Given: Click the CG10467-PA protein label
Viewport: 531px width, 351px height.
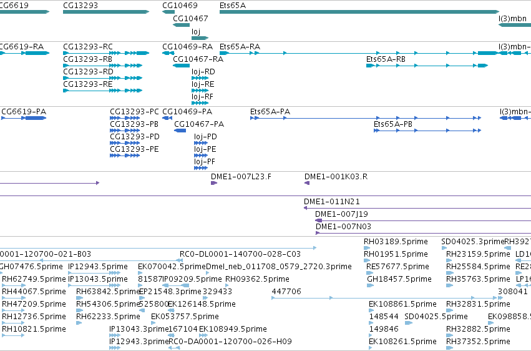Looking at the screenshot, I should point(199,124).
